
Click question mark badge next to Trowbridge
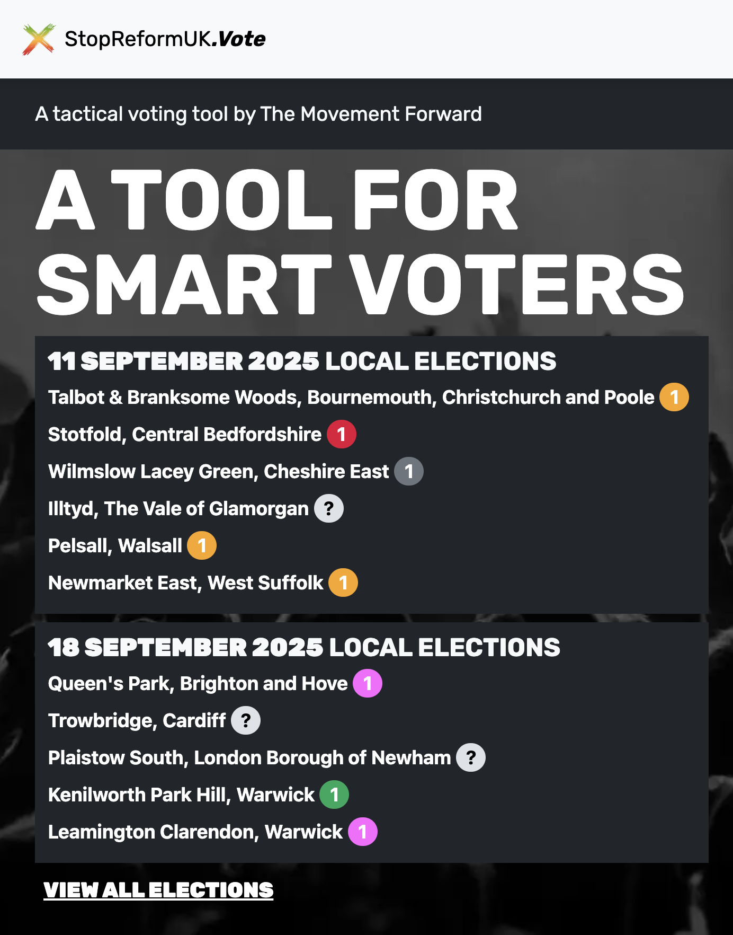pyautogui.click(x=245, y=720)
